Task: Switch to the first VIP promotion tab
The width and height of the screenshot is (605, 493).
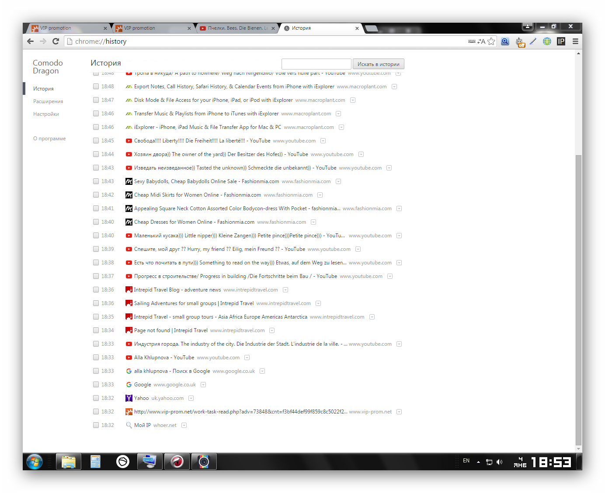Action: (x=69, y=28)
